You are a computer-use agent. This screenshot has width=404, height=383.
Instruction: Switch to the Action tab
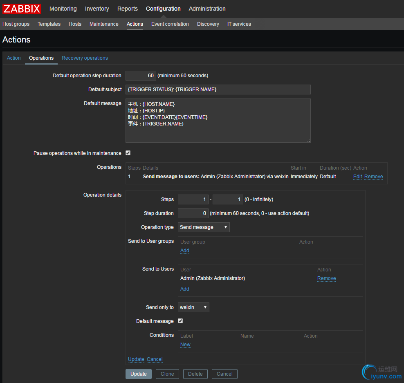13,58
